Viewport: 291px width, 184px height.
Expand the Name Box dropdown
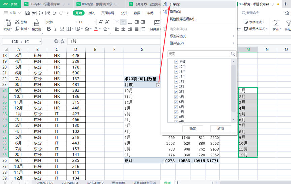40,41
